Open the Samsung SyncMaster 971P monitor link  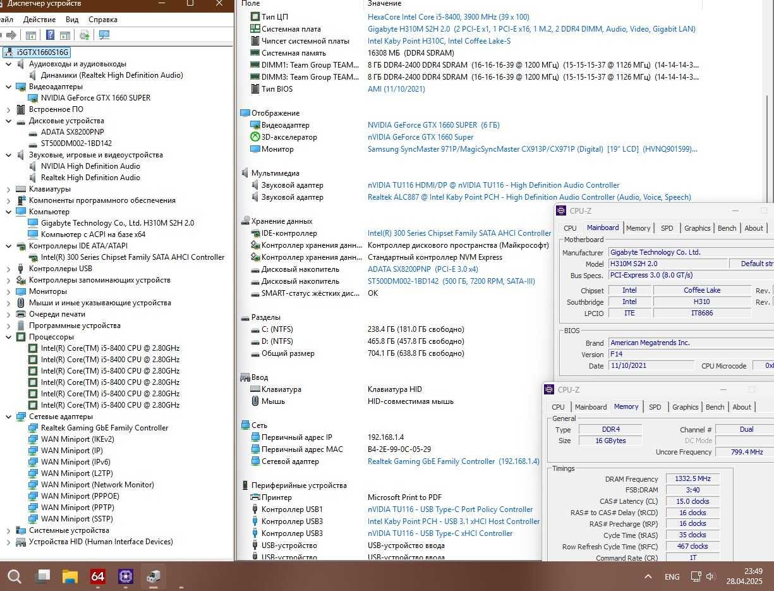pyautogui.click(x=533, y=149)
